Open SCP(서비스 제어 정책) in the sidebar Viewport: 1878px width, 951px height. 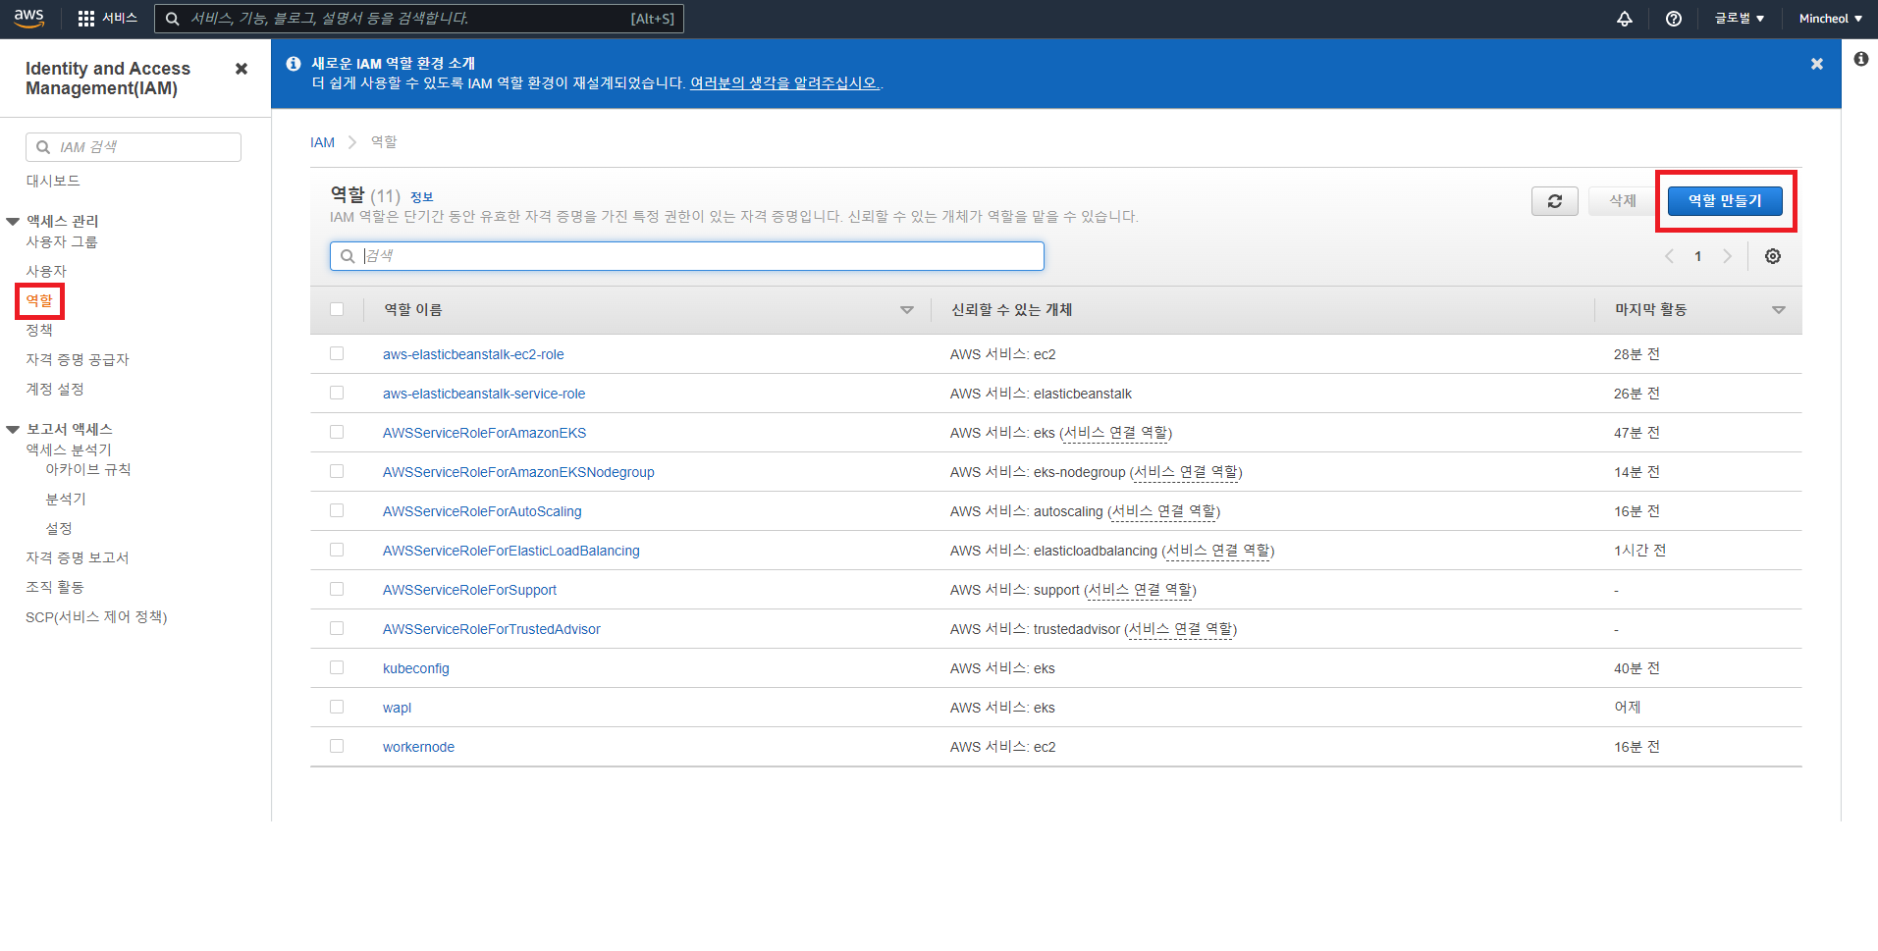click(x=96, y=617)
